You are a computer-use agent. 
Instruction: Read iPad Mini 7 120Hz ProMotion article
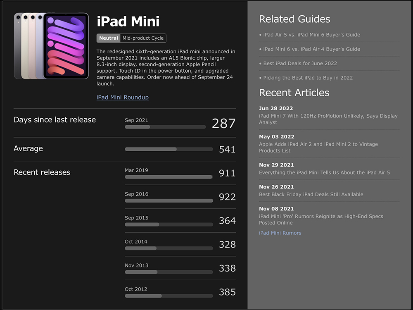point(328,119)
